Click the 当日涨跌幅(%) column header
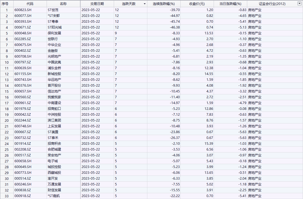 [x=230, y=4]
